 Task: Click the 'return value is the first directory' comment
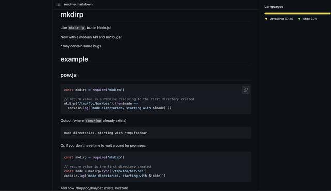[107, 167]
